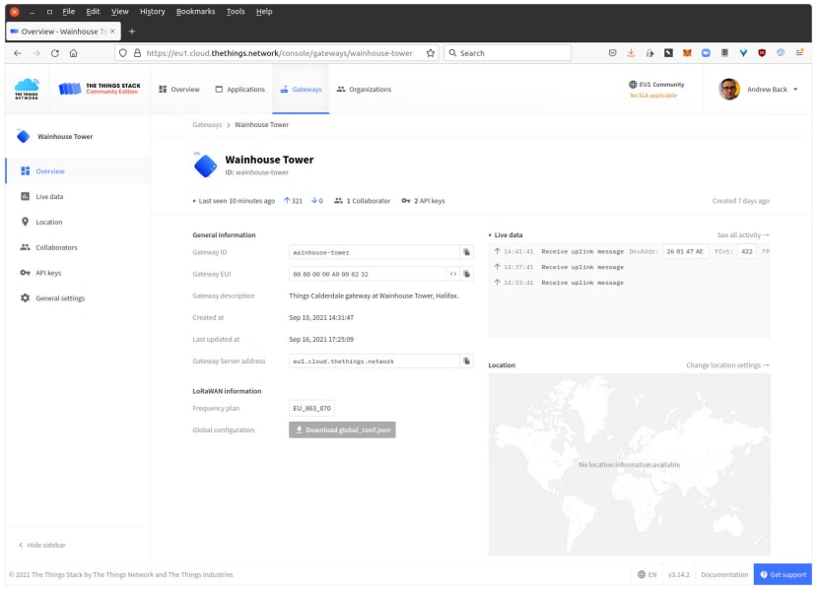Open the Pocket save icon in toolbar
817x590 pixels.
coord(613,53)
